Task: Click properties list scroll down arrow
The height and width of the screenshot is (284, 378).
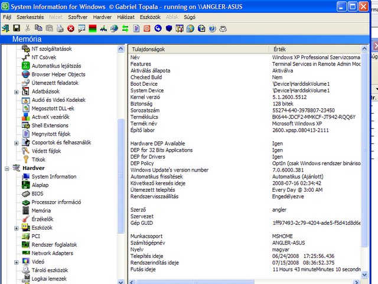Action: pos(364,275)
